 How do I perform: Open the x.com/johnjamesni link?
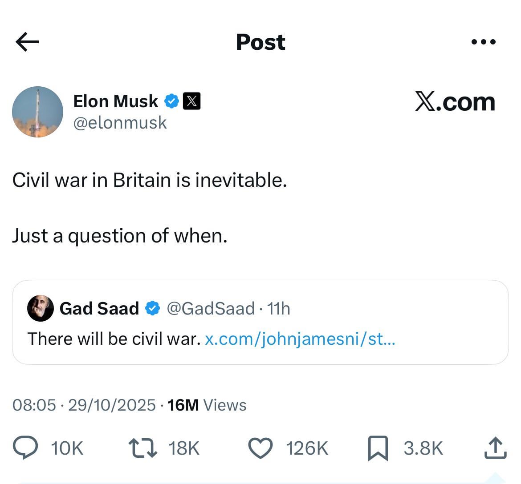point(300,339)
